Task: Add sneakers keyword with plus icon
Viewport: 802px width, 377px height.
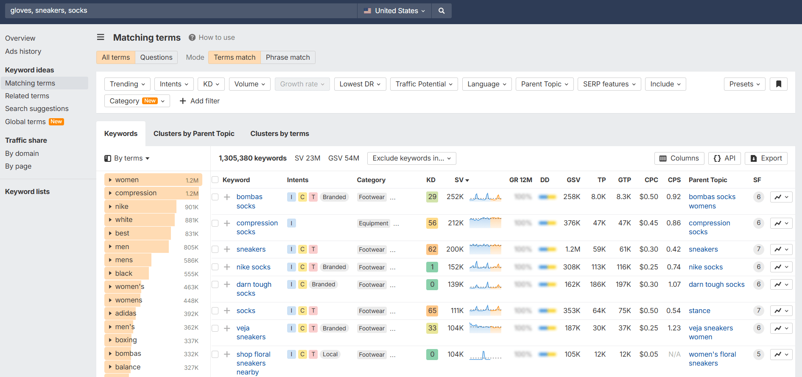Action: pos(227,249)
